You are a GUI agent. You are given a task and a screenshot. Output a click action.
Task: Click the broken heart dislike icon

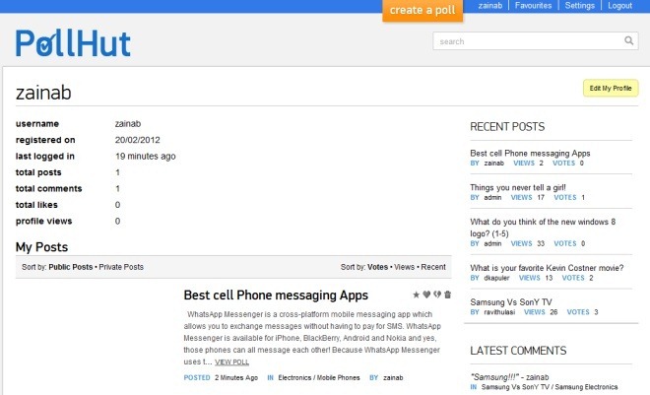pyautogui.click(x=437, y=295)
